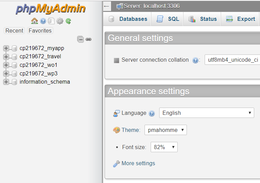
Task: Click the Home house icon
Action: pos(35,21)
